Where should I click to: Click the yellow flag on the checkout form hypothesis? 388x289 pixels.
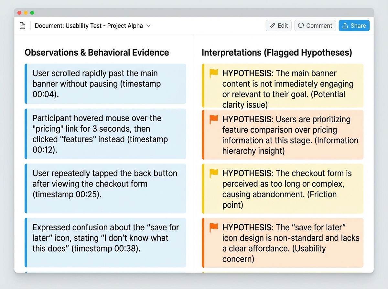click(x=213, y=174)
